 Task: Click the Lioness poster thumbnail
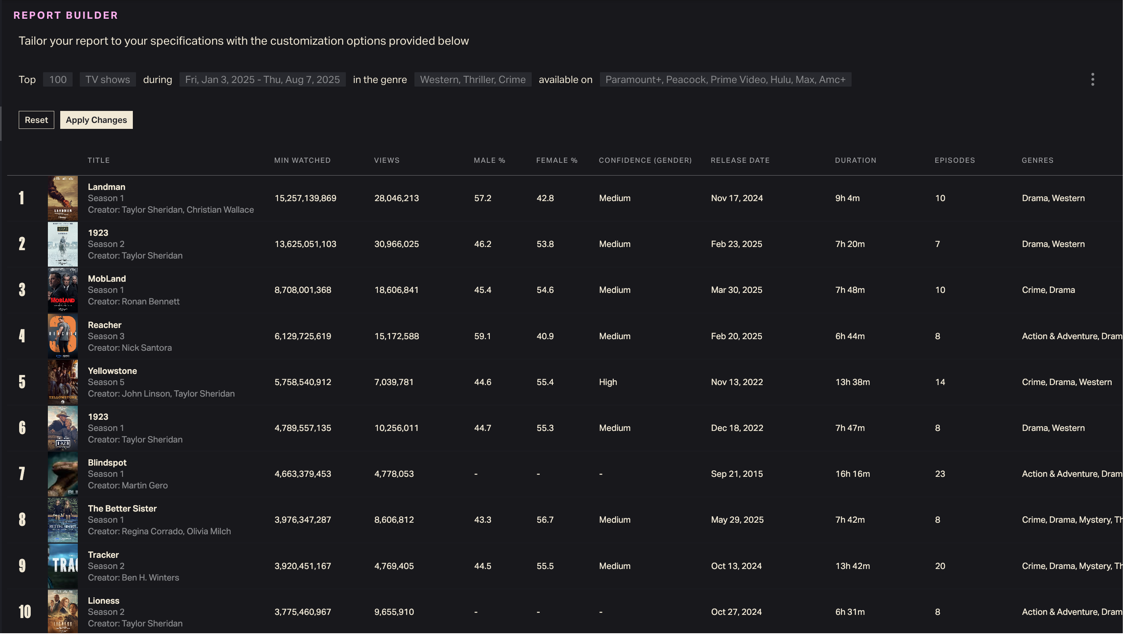63,611
